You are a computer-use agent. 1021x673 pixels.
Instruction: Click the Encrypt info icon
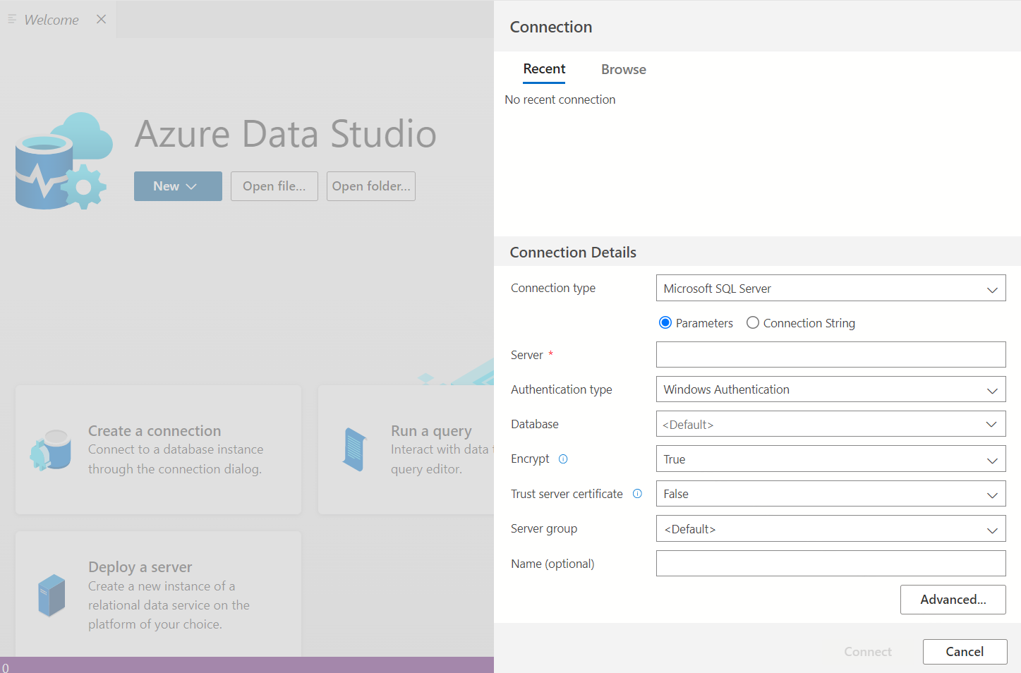click(x=563, y=459)
